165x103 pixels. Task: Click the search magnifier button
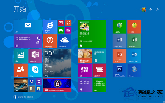157,9
